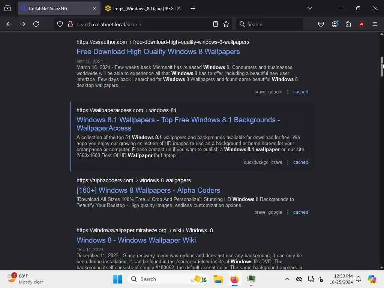Click the cloud sync tray icon
The width and height of the screenshot is (384, 288).
click(299, 279)
